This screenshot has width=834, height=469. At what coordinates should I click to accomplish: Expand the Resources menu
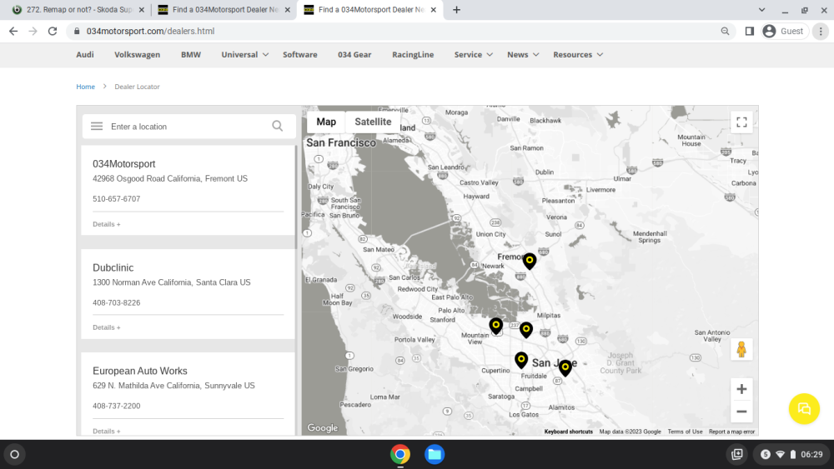coord(578,55)
